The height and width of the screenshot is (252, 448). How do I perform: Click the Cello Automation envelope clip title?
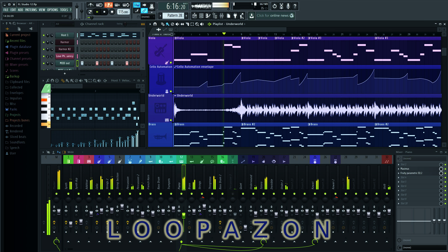[x=195, y=67]
